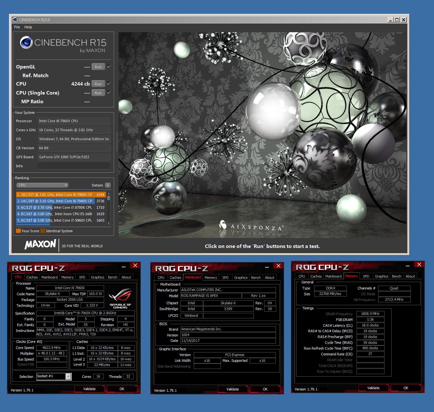Viewport: 434px width, 412px height.
Task: Run the CPU benchmark
Action: coord(98,84)
